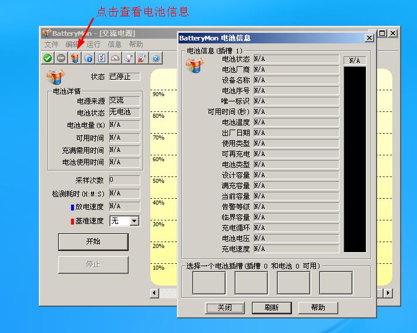This screenshot has width=417, height=333.
Task: Click the 帮助 button in the dialog
Action: coord(318,308)
